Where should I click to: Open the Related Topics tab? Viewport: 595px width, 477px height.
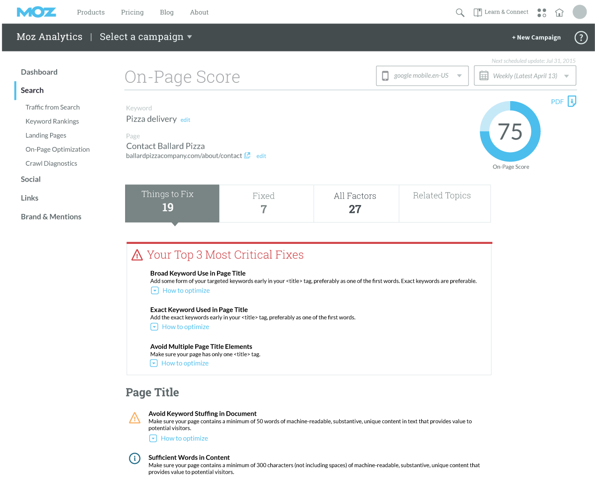coord(445,204)
